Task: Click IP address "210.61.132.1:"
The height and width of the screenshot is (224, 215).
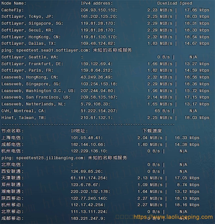Action: click(97, 118)
